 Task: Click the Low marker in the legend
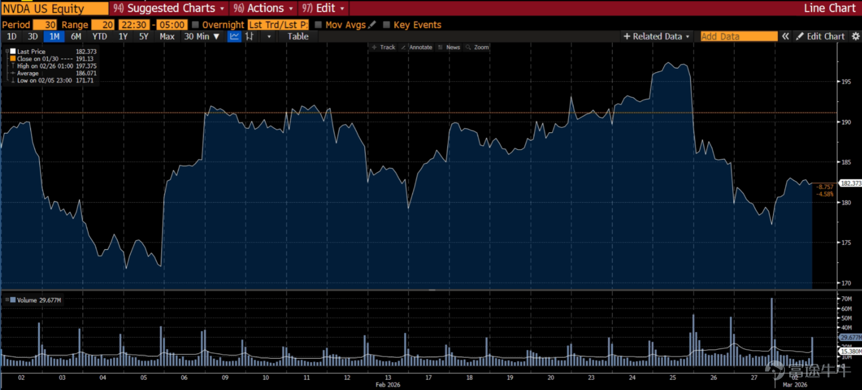[13, 81]
